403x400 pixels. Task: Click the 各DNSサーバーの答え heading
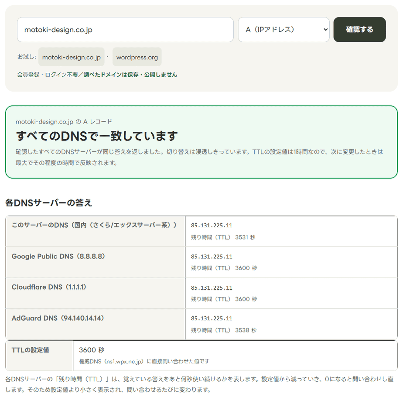coord(48,203)
